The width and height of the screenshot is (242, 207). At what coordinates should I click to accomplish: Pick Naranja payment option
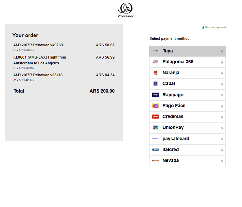(187, 73)
